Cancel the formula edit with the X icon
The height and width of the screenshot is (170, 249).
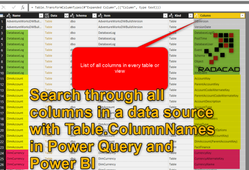(x=4, y=7)
